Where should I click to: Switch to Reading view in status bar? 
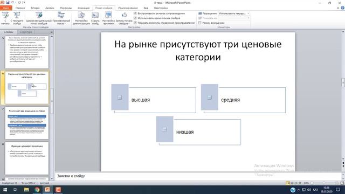(x=296, y=183)
